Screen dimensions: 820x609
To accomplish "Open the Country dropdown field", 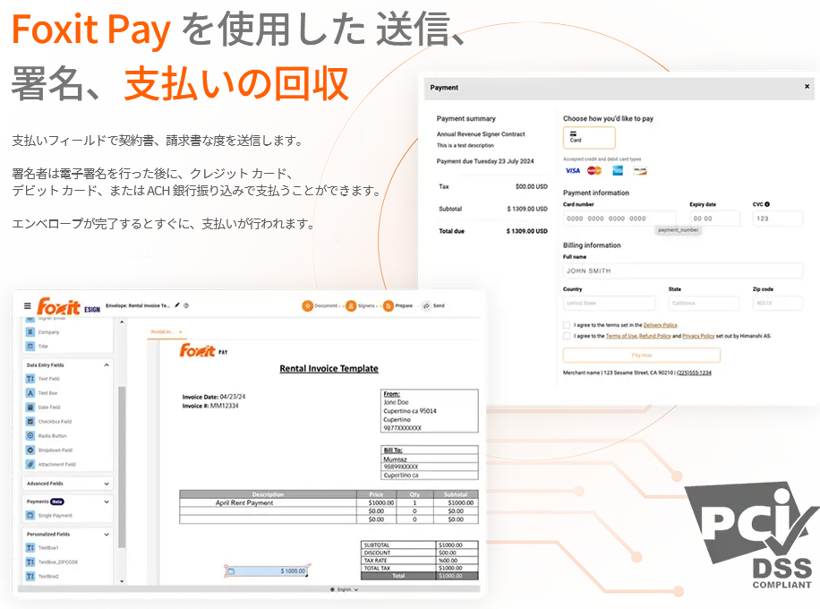I will pyautogui.click(x=609, y=303).
